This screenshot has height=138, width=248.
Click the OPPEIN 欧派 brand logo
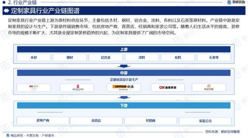point(124,87)
